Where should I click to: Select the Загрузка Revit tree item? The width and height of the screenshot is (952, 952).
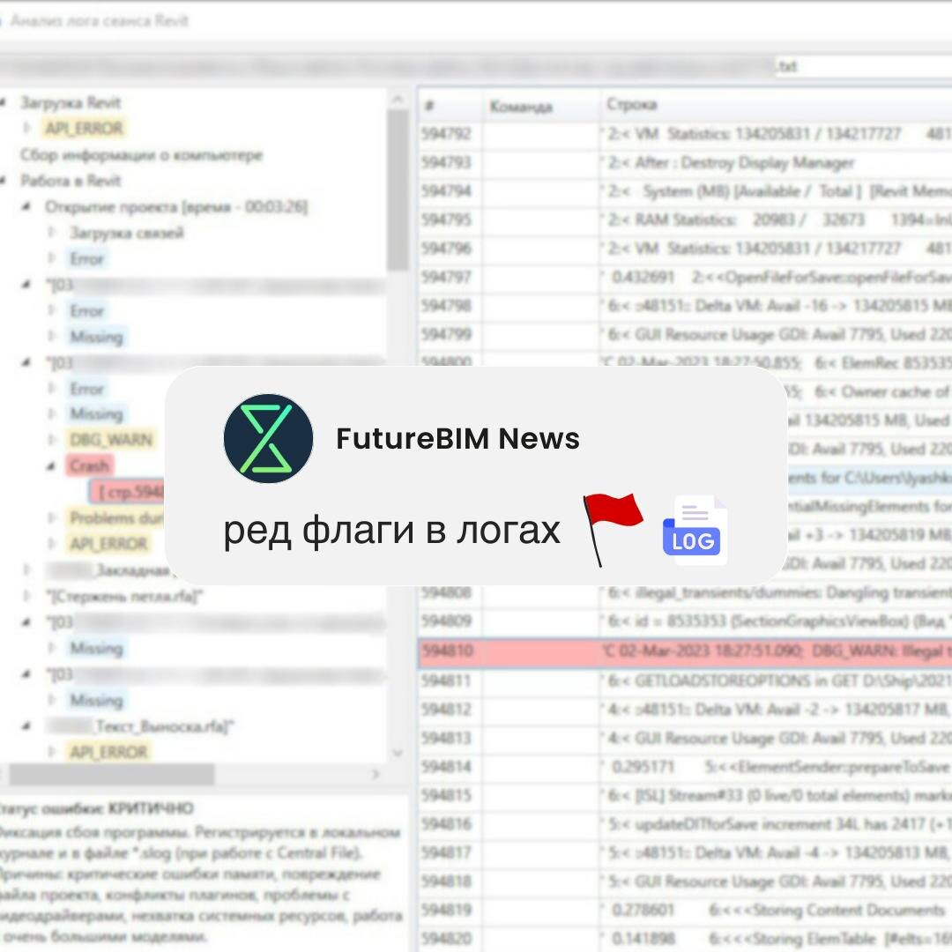coord(71,102)
